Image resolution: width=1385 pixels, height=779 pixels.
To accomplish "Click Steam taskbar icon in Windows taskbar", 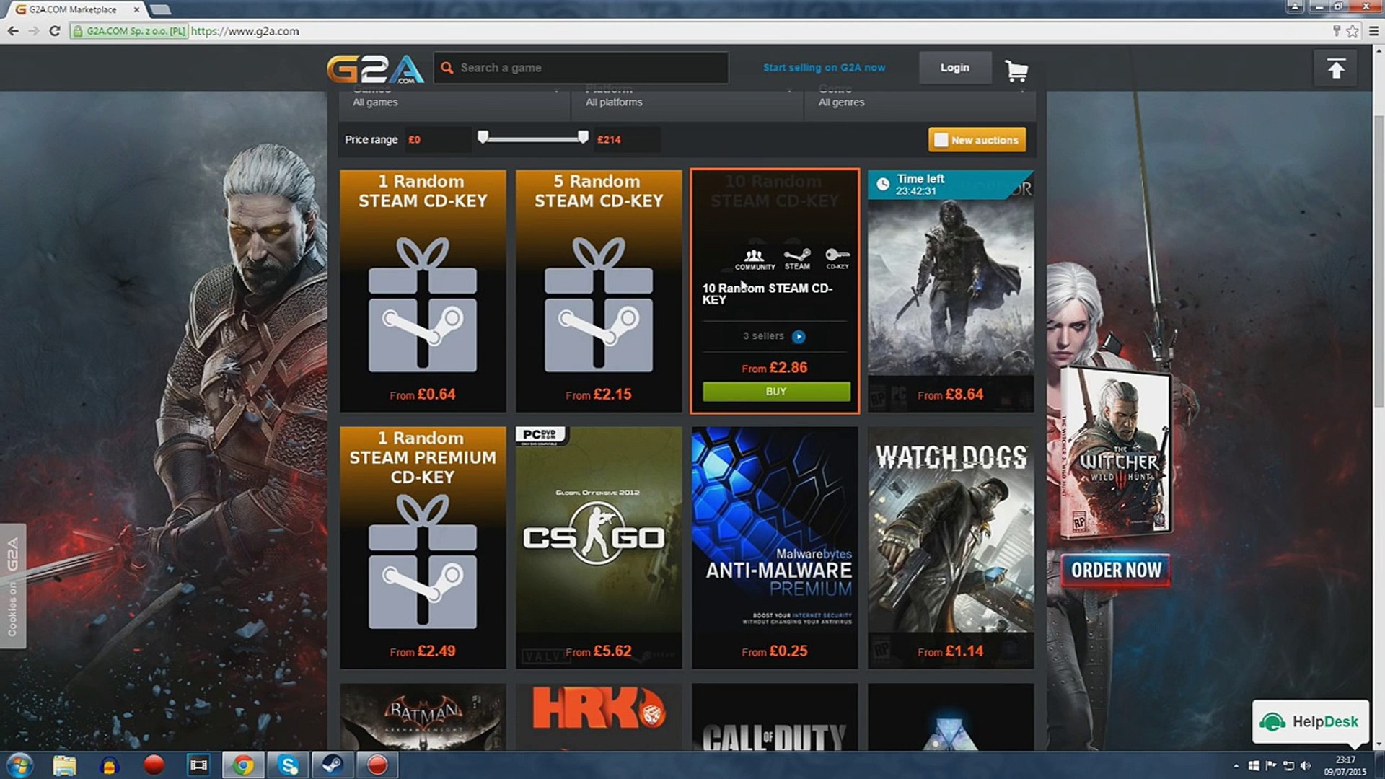I will tap(331, 764).
